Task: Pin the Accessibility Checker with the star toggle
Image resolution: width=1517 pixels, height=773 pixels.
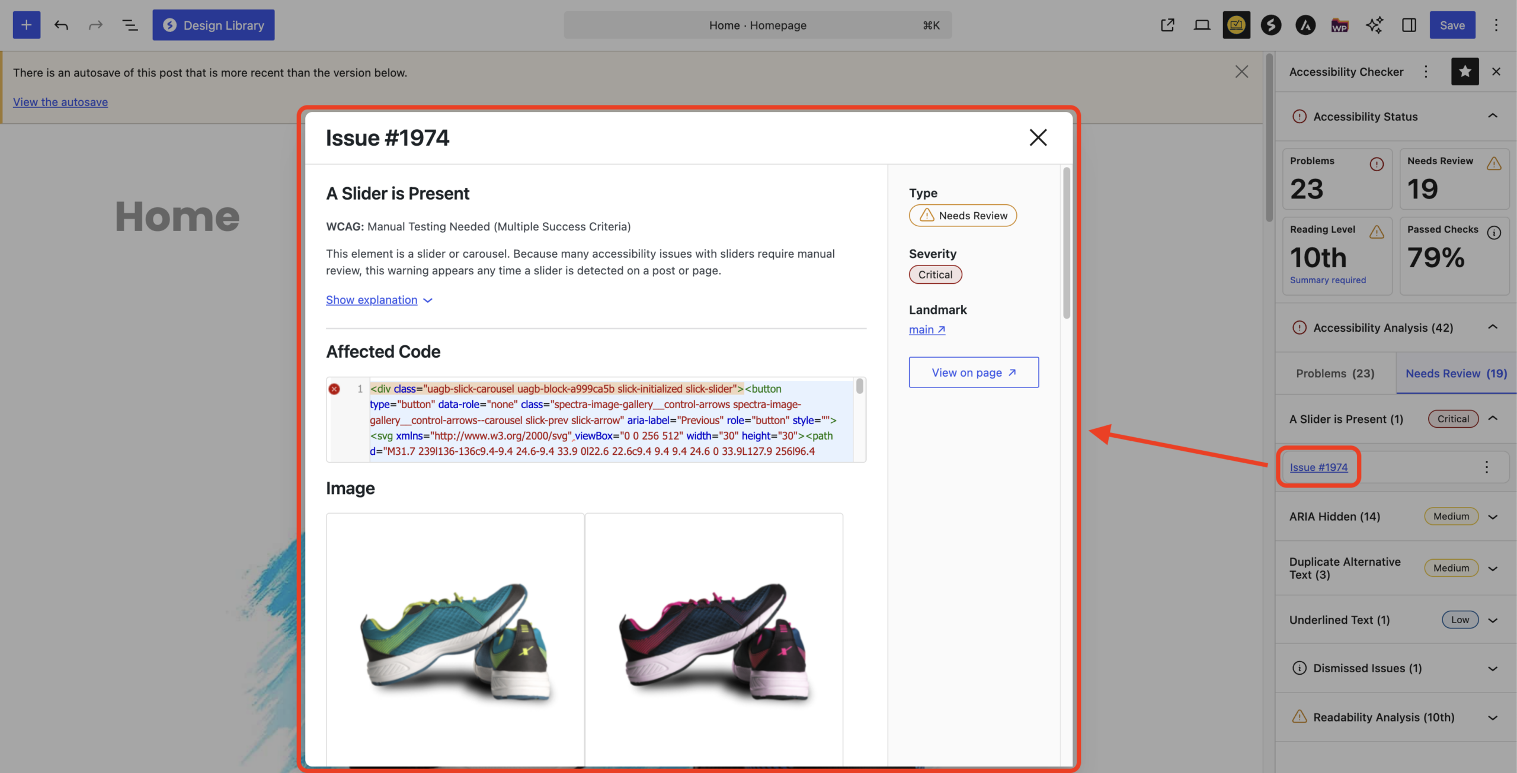Action: [x=1464, y=72]
